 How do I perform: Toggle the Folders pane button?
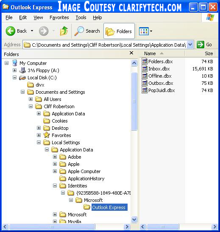point(119,31)
